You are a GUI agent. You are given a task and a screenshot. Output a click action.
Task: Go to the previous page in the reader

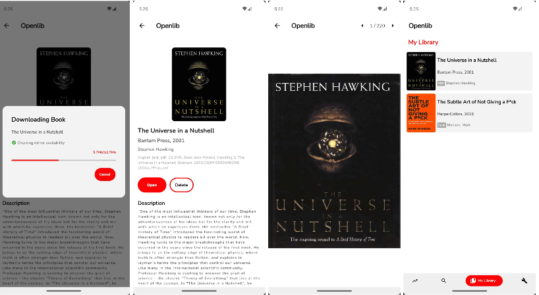coord(362,26)
